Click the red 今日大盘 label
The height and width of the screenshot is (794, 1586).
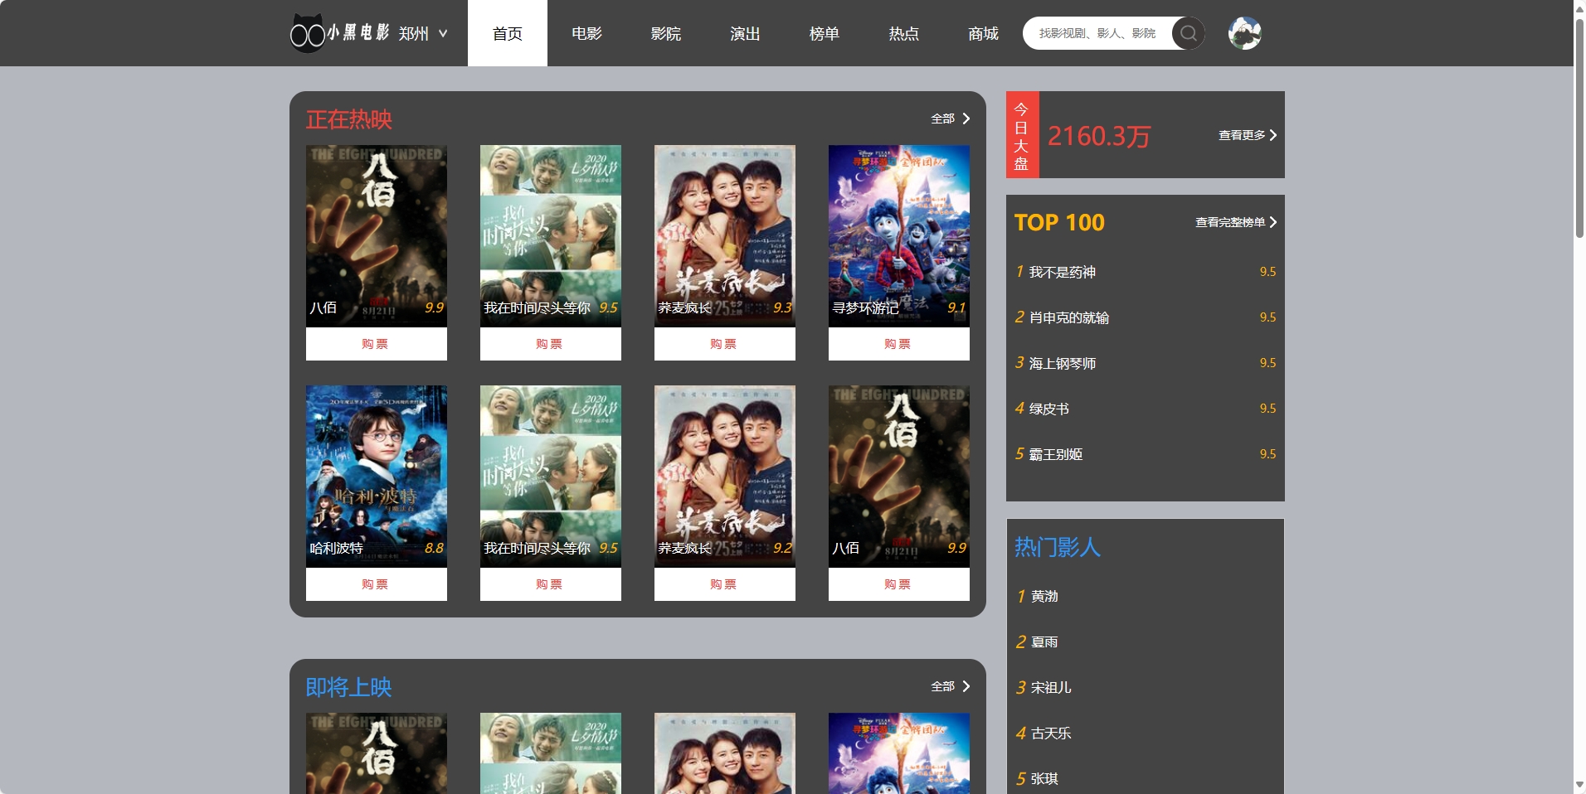pos(1022,135)
